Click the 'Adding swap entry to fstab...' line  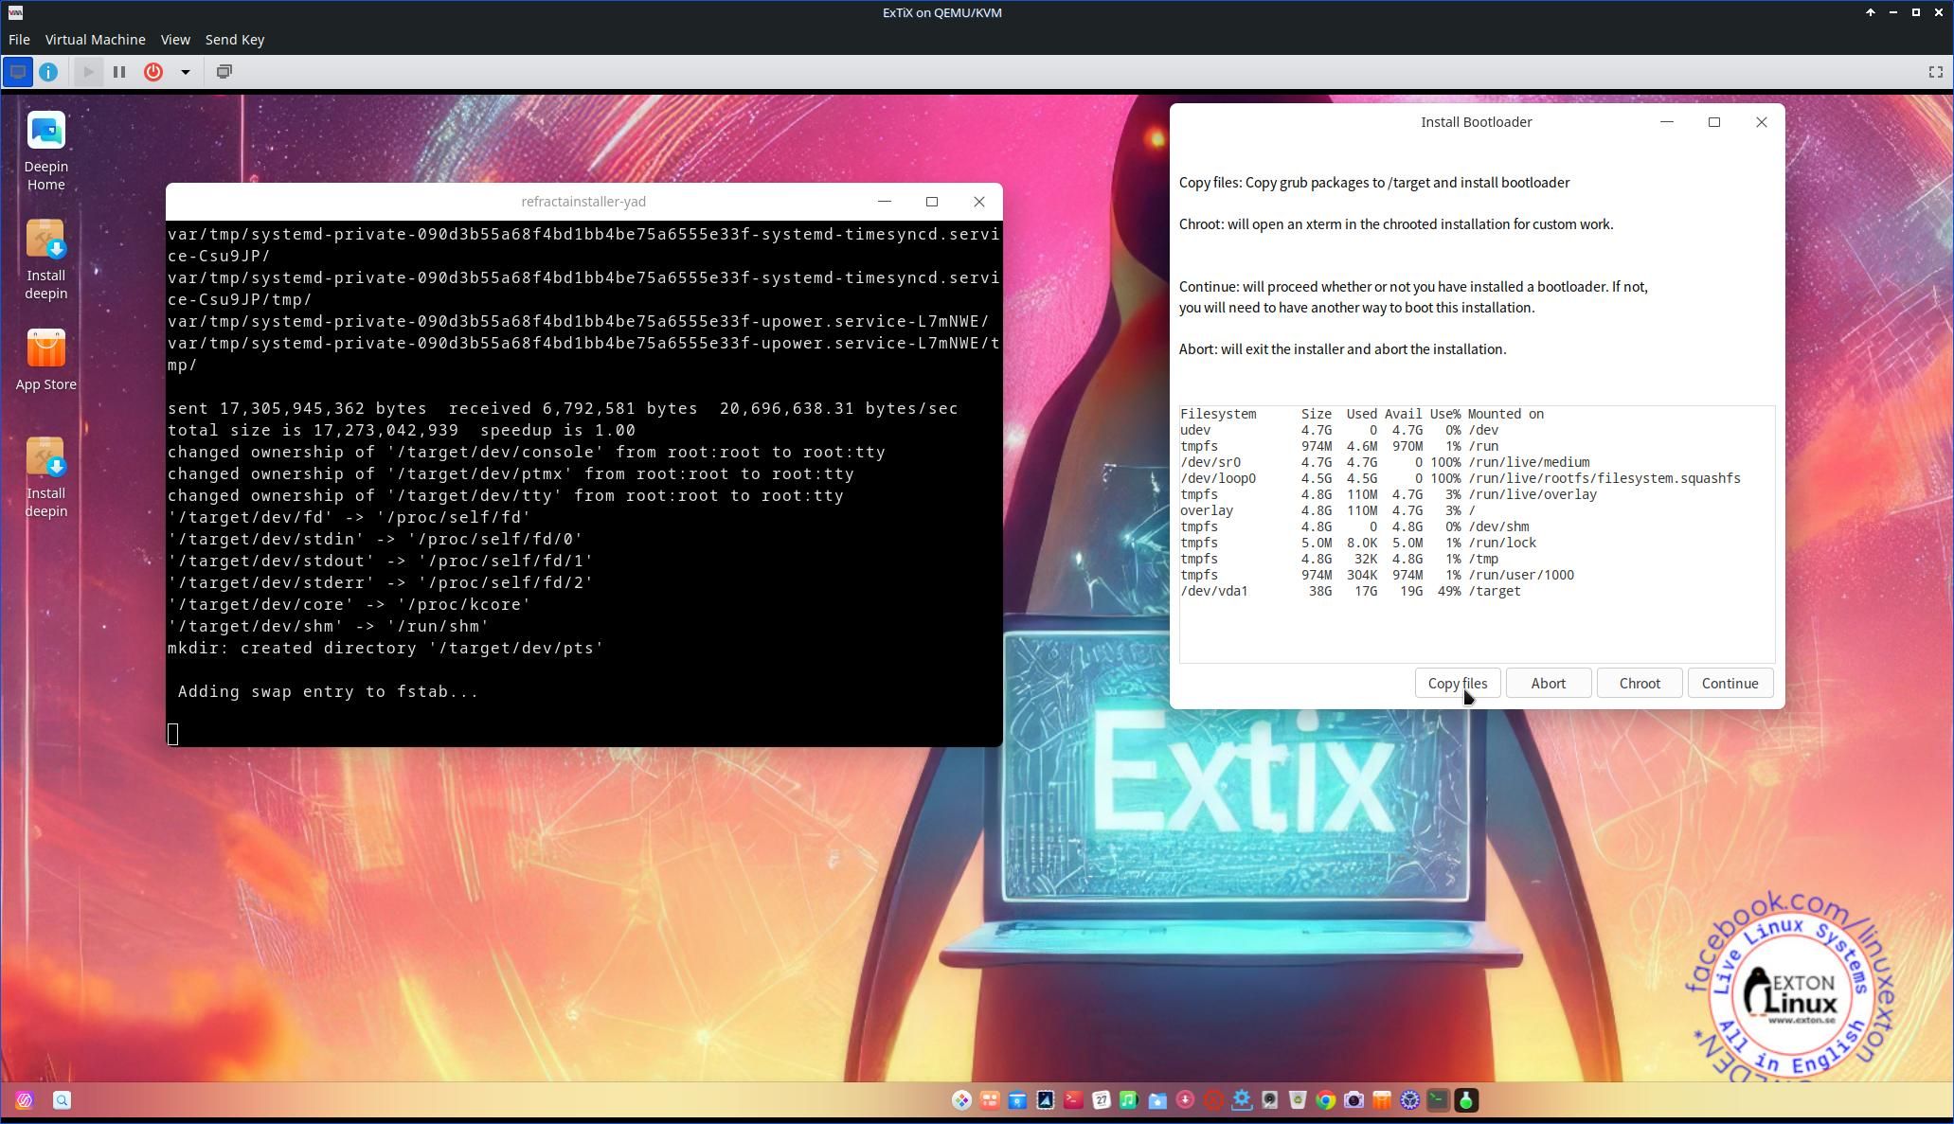(x=328, y=692)
